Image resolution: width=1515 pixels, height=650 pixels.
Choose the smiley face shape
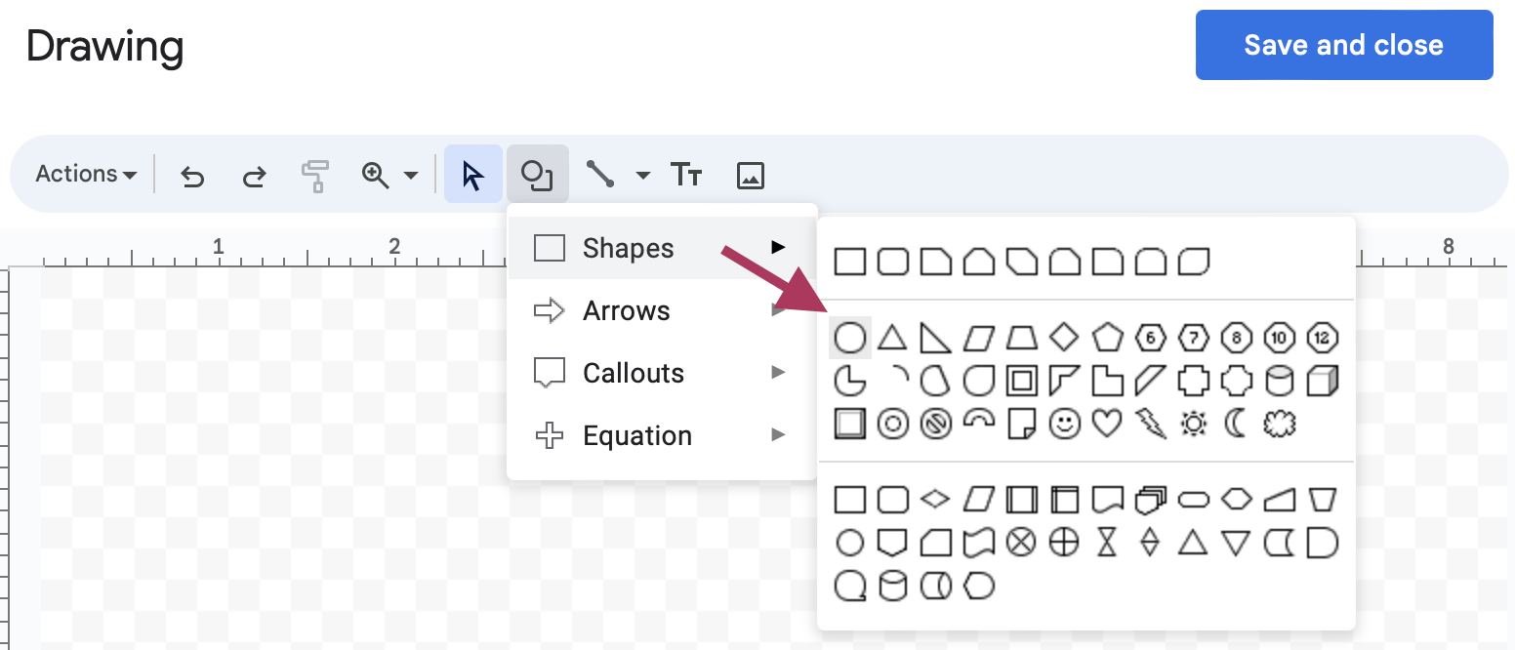[x=1064, y=423]
